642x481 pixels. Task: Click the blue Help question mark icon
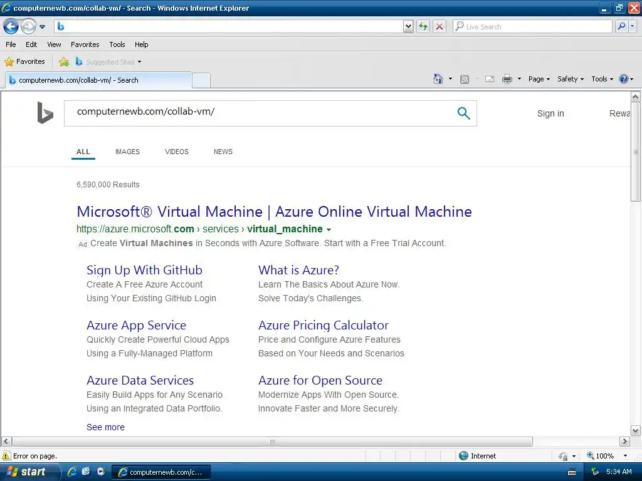tap(623, 79)
